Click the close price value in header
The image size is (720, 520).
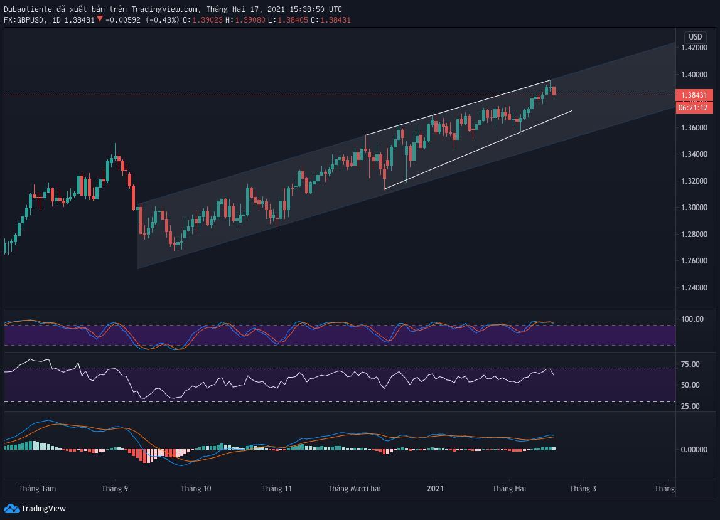pos(336,20)
